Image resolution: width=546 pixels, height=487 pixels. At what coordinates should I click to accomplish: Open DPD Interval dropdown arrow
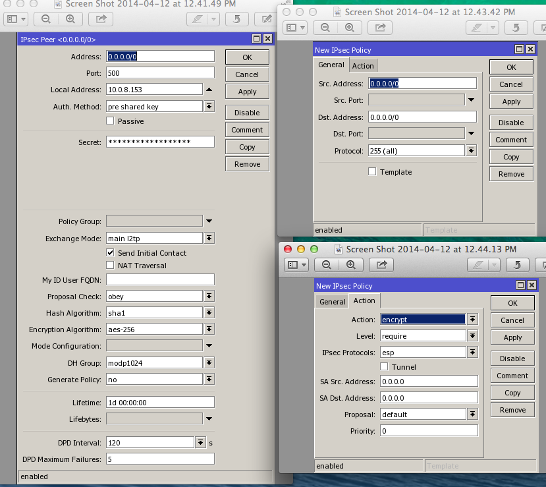200,442
